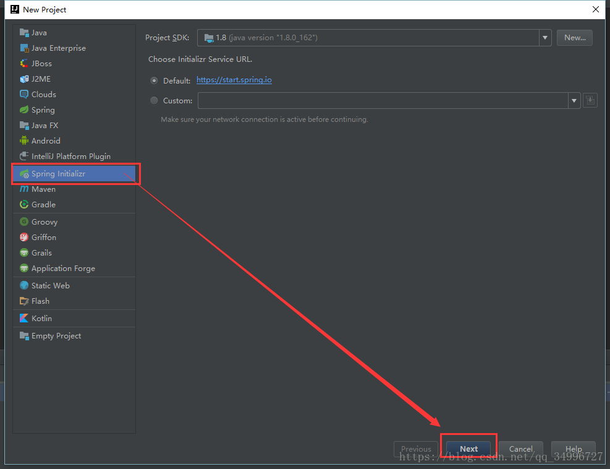Screen dimensions: 610x469
Task: Select Android label in list
Action: [x=46, y=140]
